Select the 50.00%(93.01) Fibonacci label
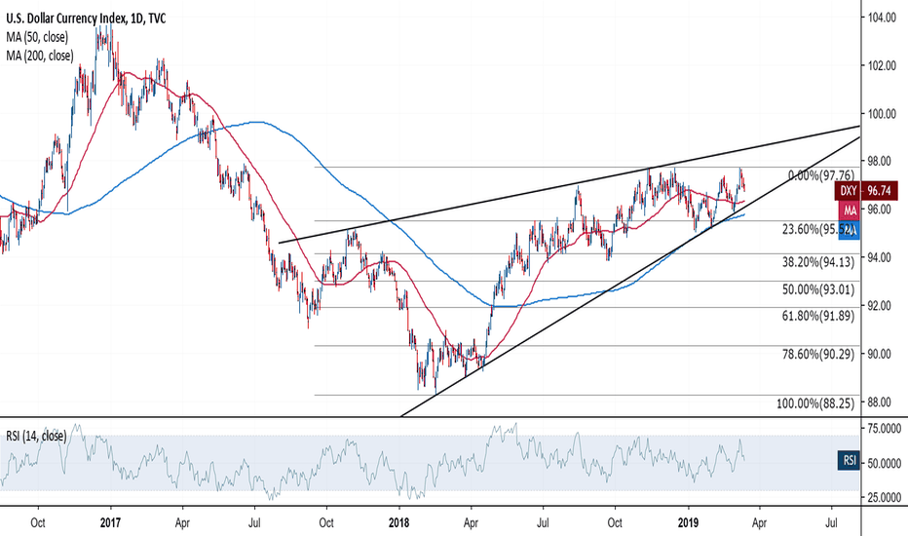Viewport: 908px width, 536px height. click(x=818, y=289)
